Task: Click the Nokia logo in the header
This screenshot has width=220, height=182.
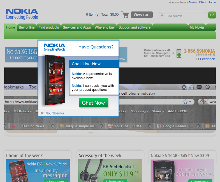Action: pyautogui.click(x=22, y=14)
